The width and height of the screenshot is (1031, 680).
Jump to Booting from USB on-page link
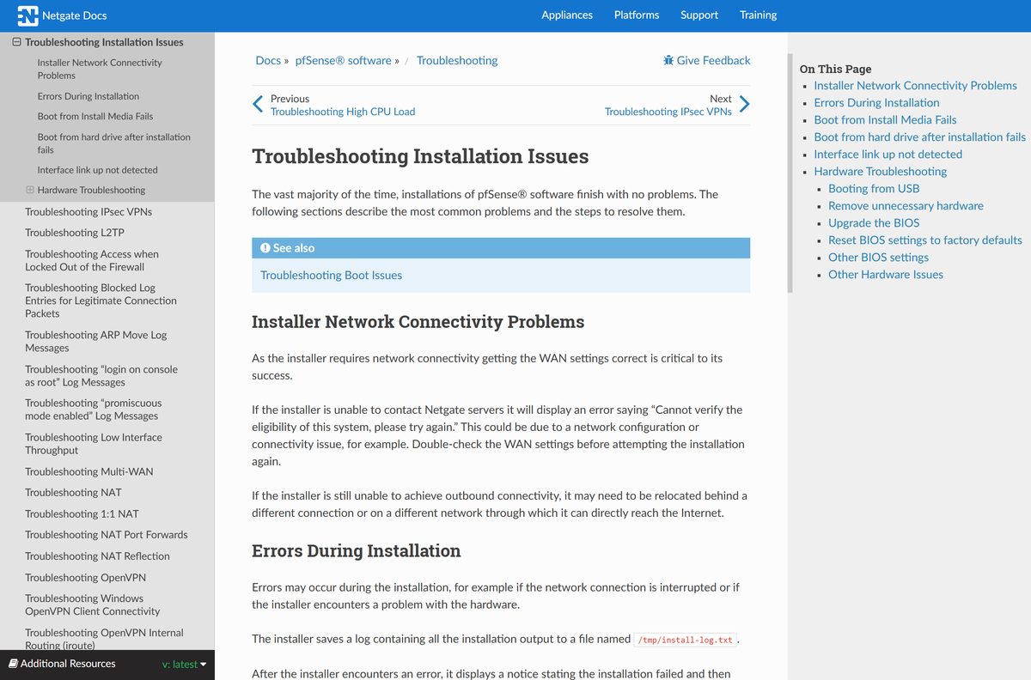click(x=874, y=188)
